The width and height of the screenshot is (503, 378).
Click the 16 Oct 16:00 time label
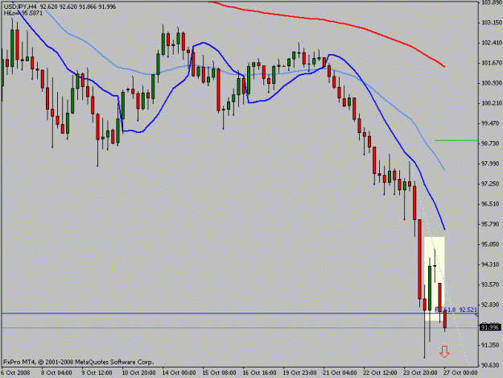[259, 373]
